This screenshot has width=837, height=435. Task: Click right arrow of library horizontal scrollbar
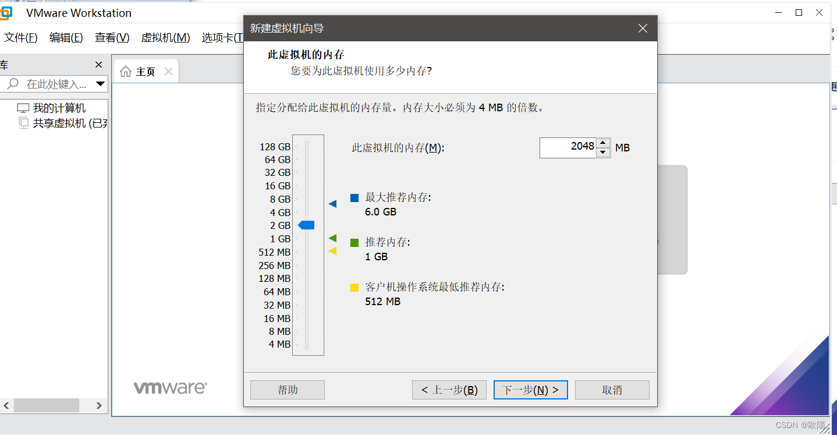(99, 405)
